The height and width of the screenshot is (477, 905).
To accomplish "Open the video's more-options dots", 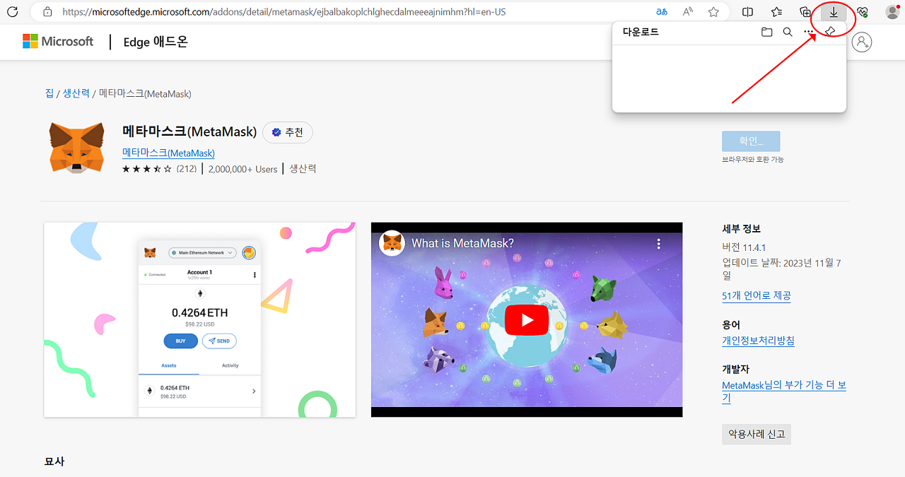I will coord(658,243).
